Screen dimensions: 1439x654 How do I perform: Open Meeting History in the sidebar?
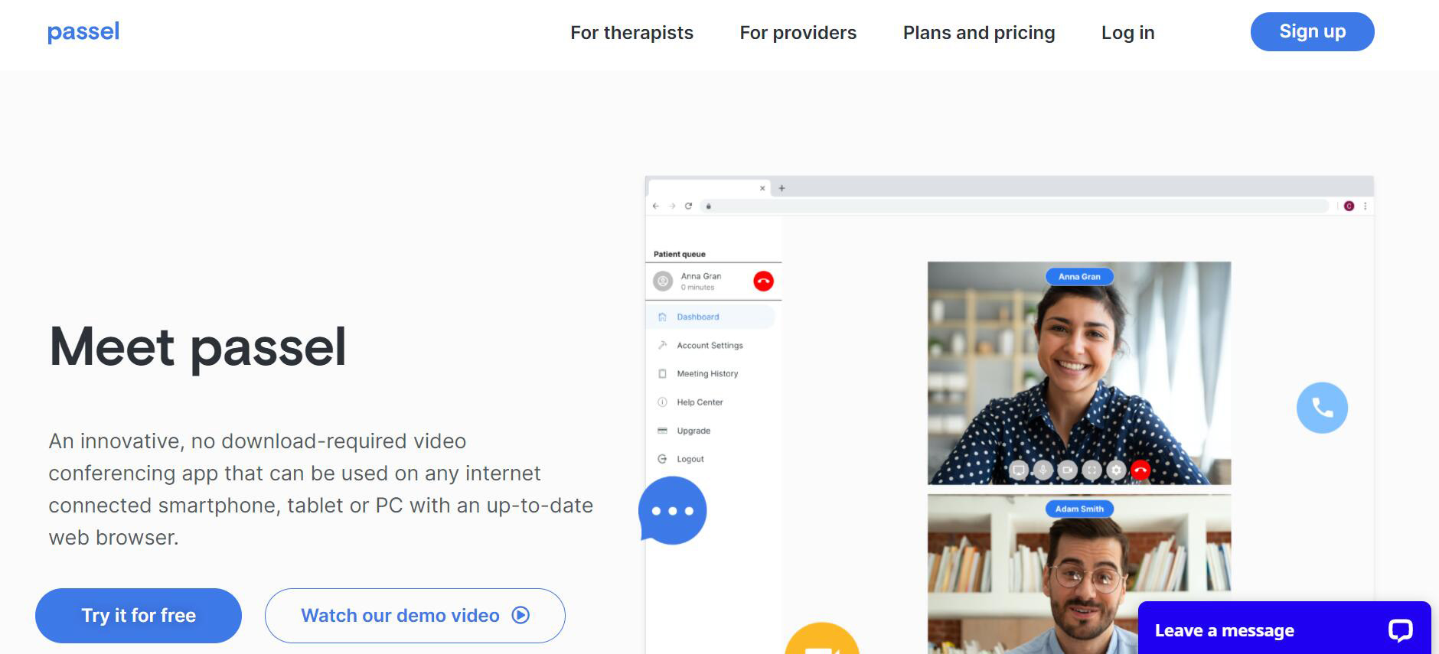[x=707, y=374]
